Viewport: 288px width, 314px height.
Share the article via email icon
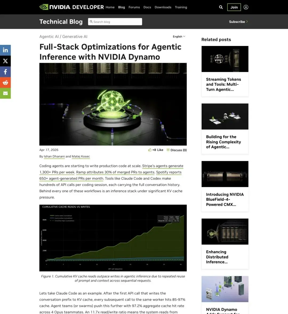click(5, 93)
